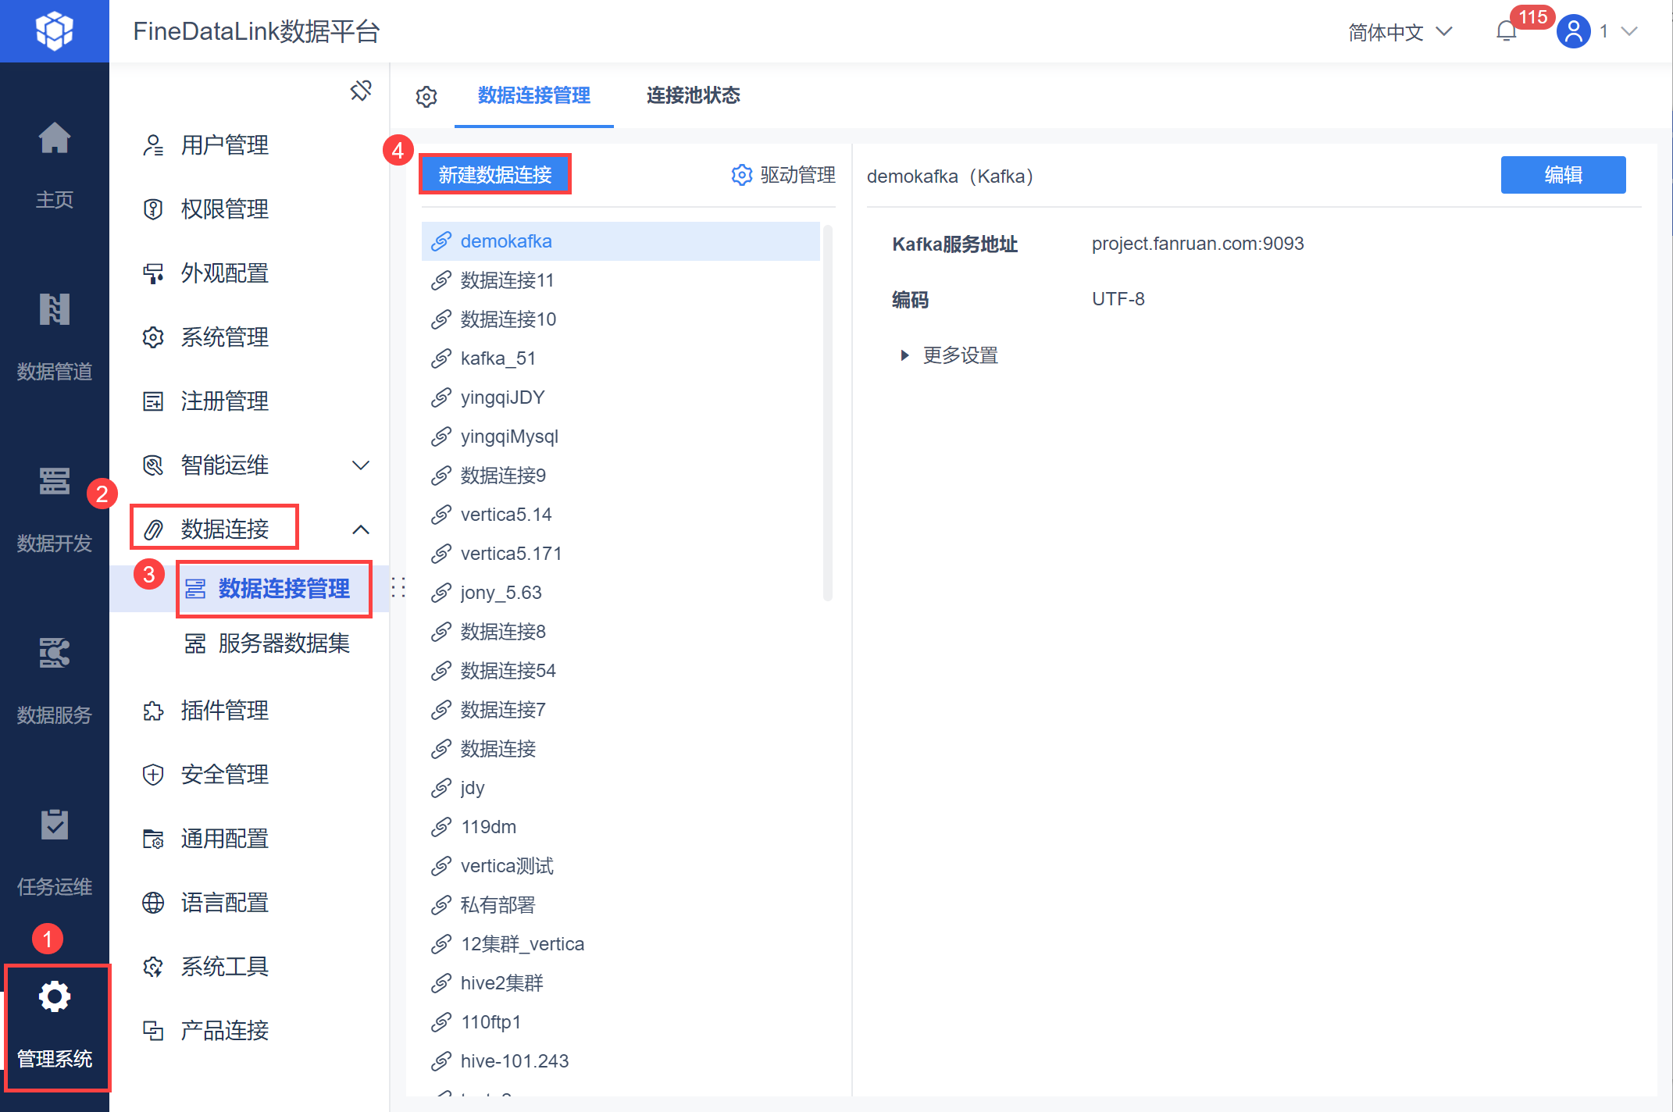Collapse the 数据连接 menu chevron
The height and width of the screenshot is (1112, 1673).
tap(360, 529)
